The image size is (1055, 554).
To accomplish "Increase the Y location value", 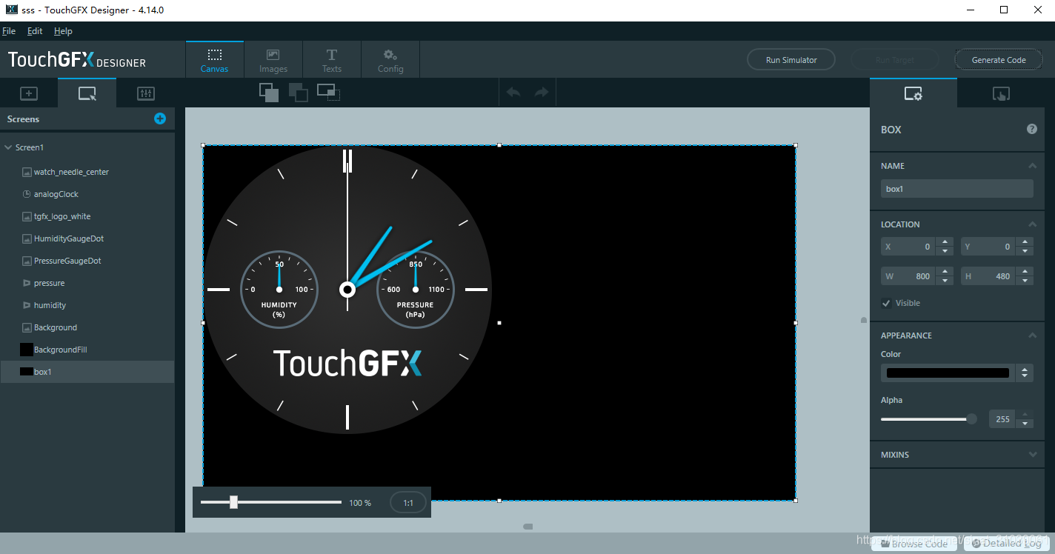I will pos(1025,242).
